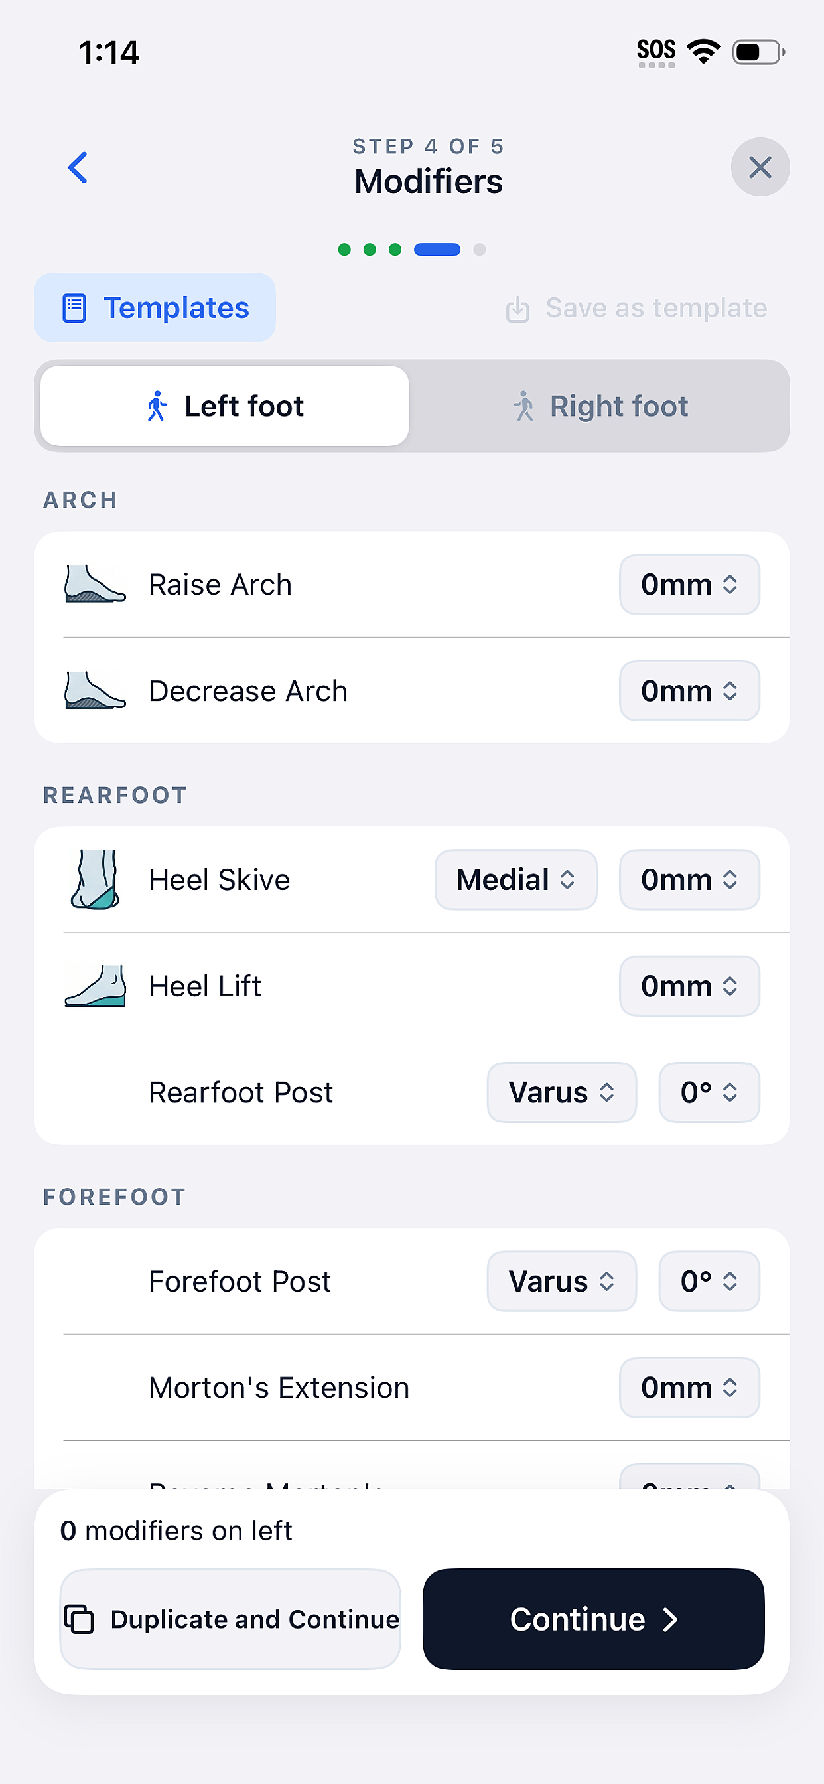The height and width of the screenshot is (1784, 824).
Task: Click the Raise Arch foot icon
Action: pyautogui.click(x=95, y=585)
